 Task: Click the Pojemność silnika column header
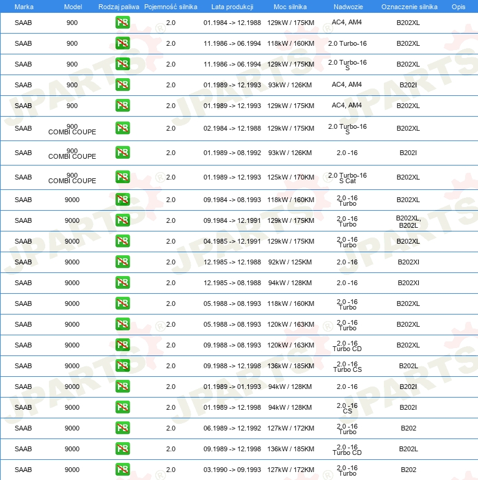(171, 7)
